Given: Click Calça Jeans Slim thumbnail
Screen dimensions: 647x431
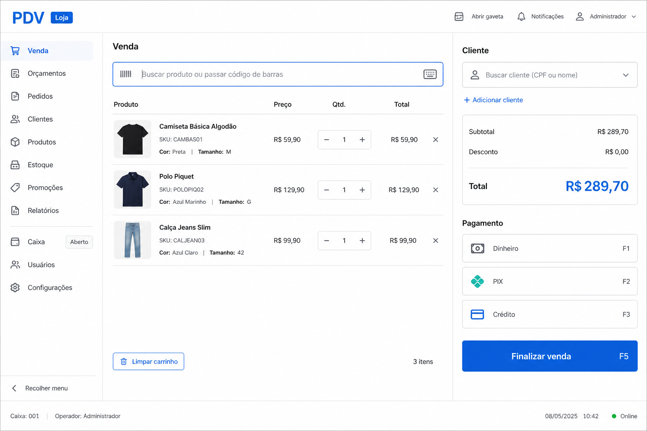Looking at the screenshot, I should [x=132, y=240].
